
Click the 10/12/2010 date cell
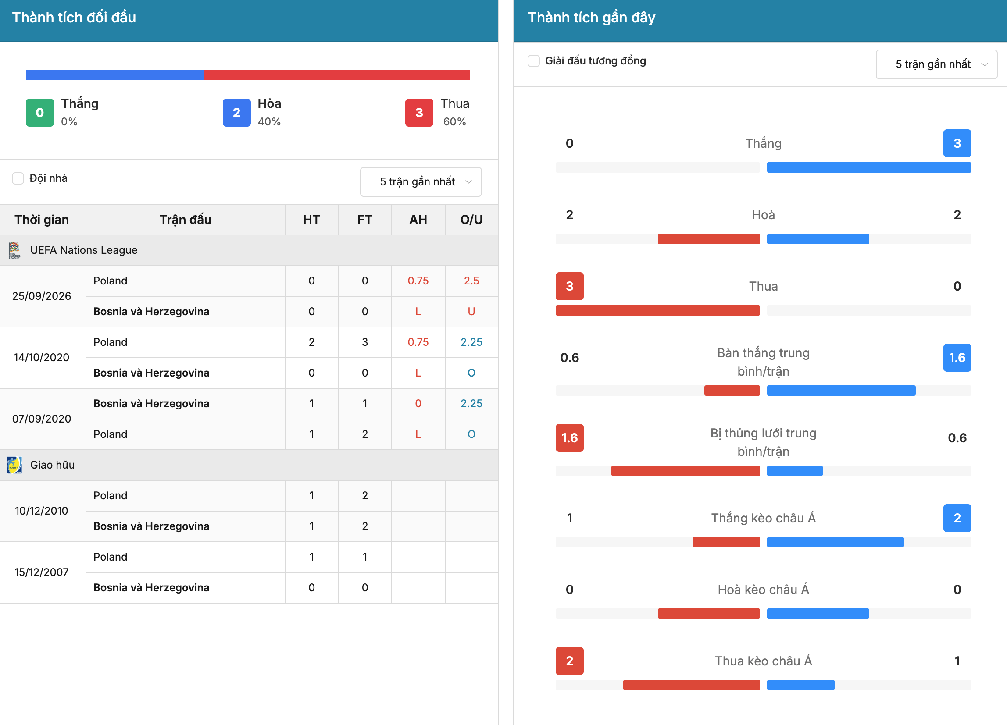(x=42, y=511)
